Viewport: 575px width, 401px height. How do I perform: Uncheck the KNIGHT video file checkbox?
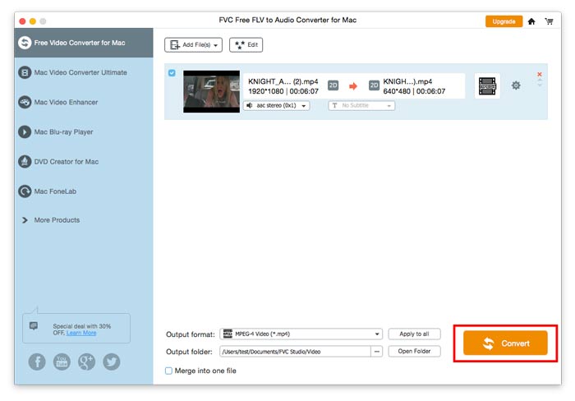[x=172, y=72]
